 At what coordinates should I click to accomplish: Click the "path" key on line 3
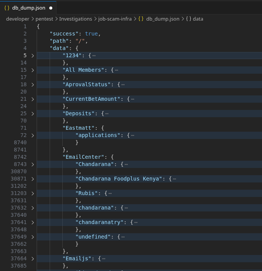(59, 41)
